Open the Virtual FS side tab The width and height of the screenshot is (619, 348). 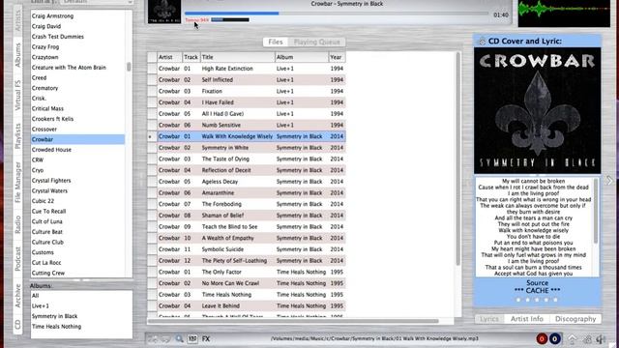(17, 95)
